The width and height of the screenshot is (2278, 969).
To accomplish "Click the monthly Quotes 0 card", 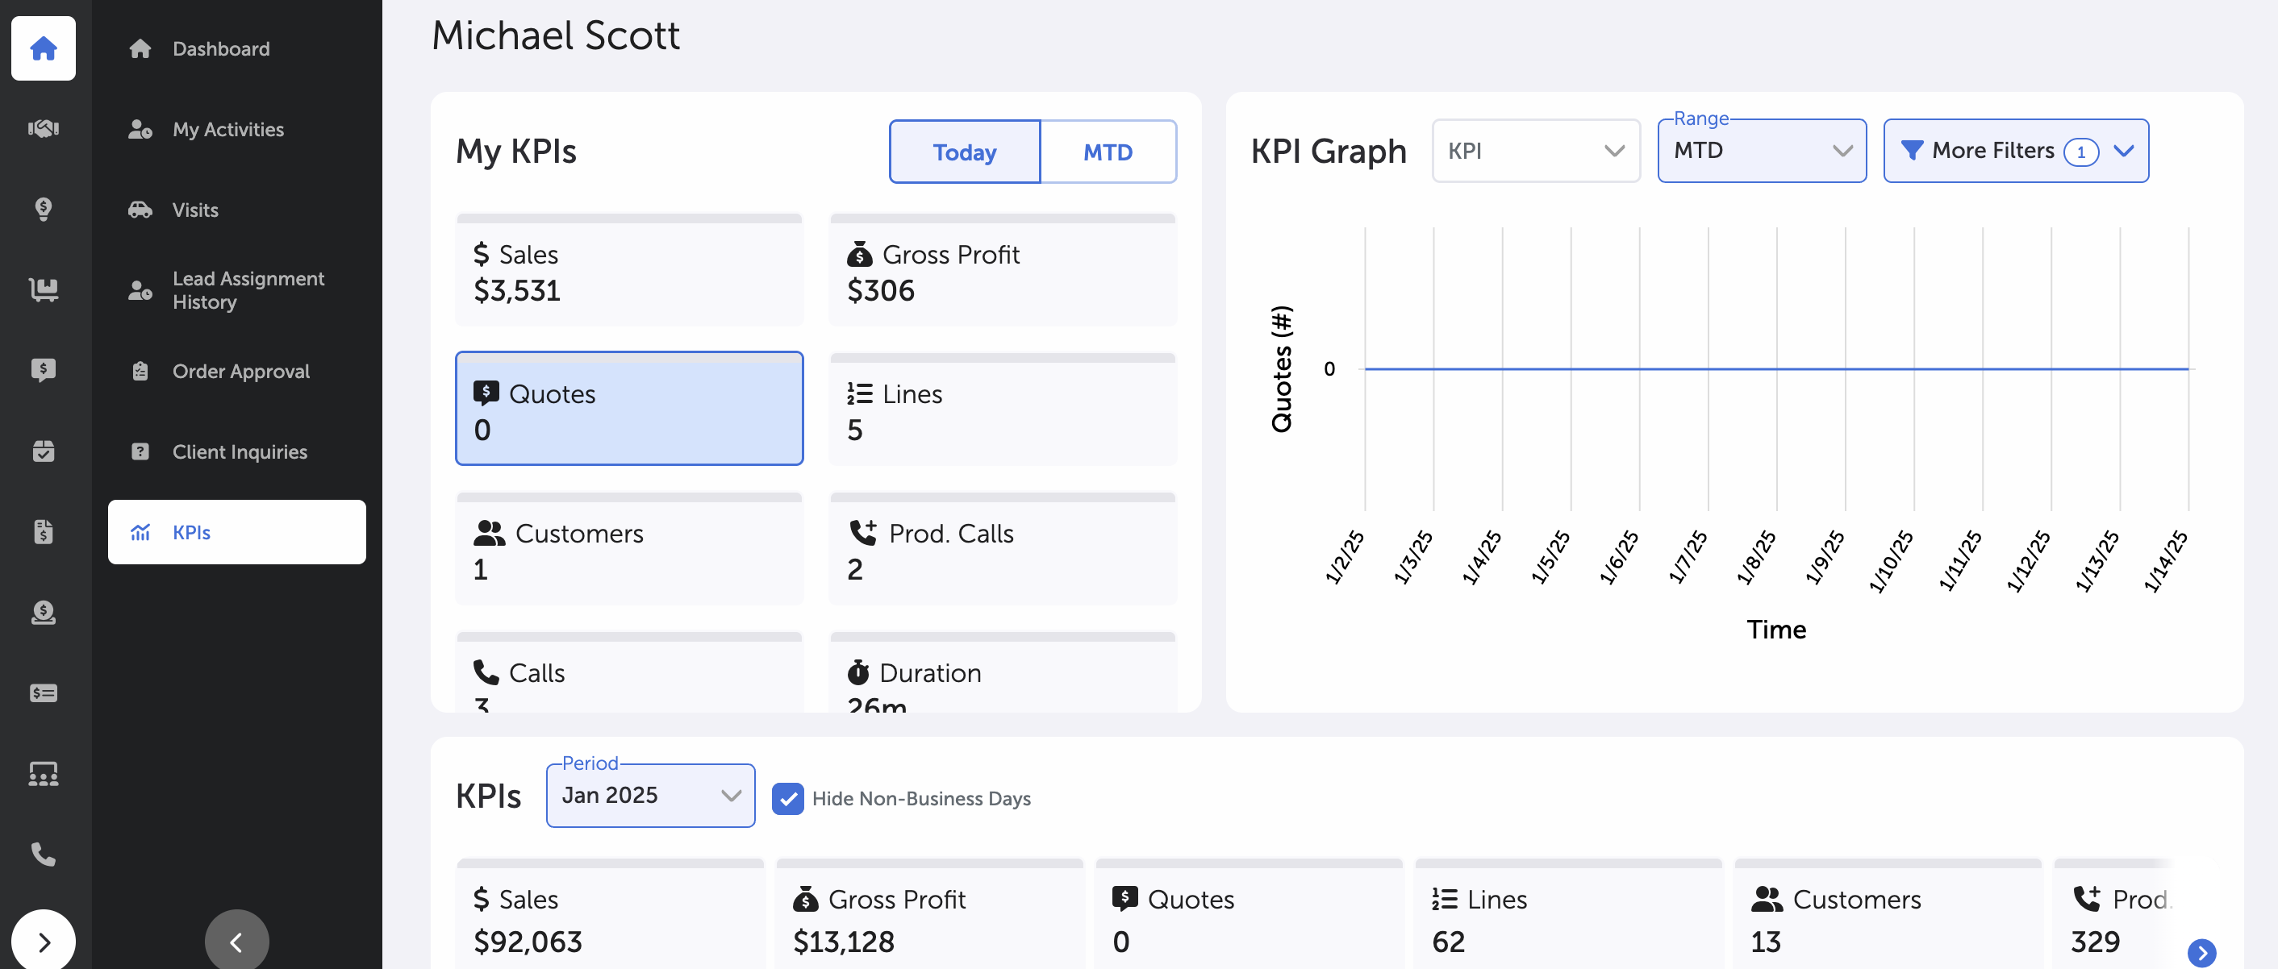I will tap(1249, 915).
